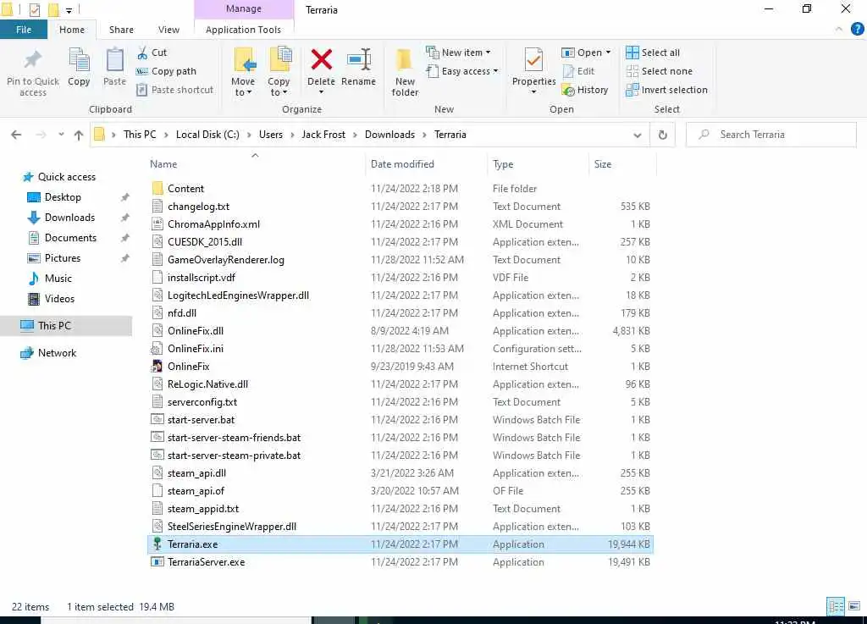Sort files by Name column header
Image resolution: width=867 pixels, height=624 pixels.
(x=163, y=164)
